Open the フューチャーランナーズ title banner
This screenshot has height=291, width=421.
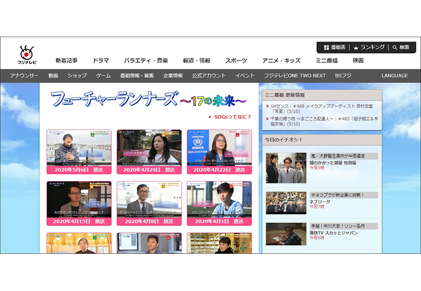click(x=148, y=99)
